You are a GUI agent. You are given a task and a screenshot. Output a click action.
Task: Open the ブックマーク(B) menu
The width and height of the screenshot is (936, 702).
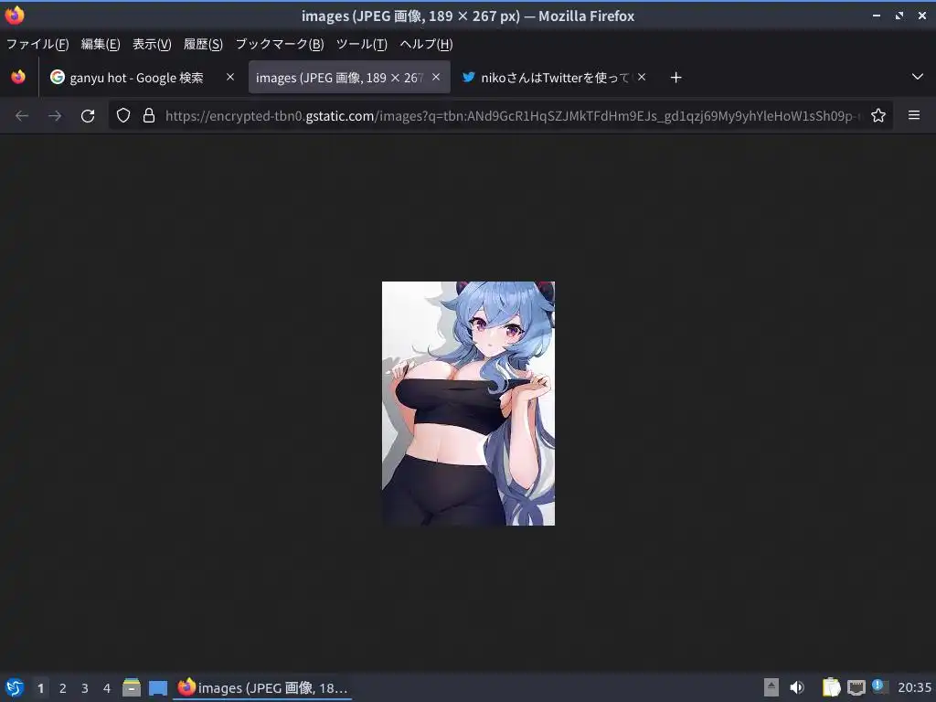[280, 44]
